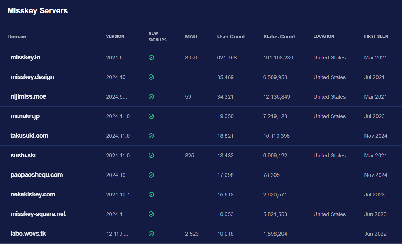This screenshot has height=244, width=402.
Task: Select status count 1,598,204
Action: 275,234
